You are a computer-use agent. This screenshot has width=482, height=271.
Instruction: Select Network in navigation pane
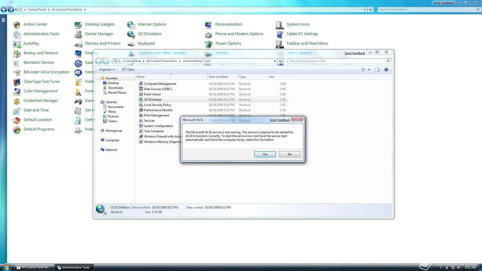111,150
